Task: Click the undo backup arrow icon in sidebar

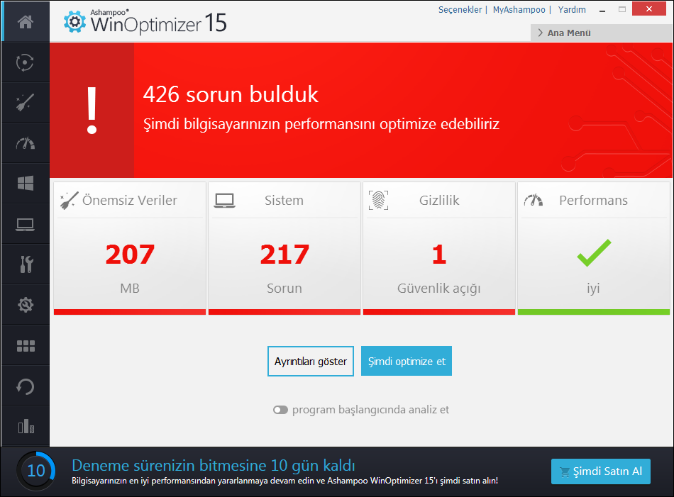Action: coord(25,386)
